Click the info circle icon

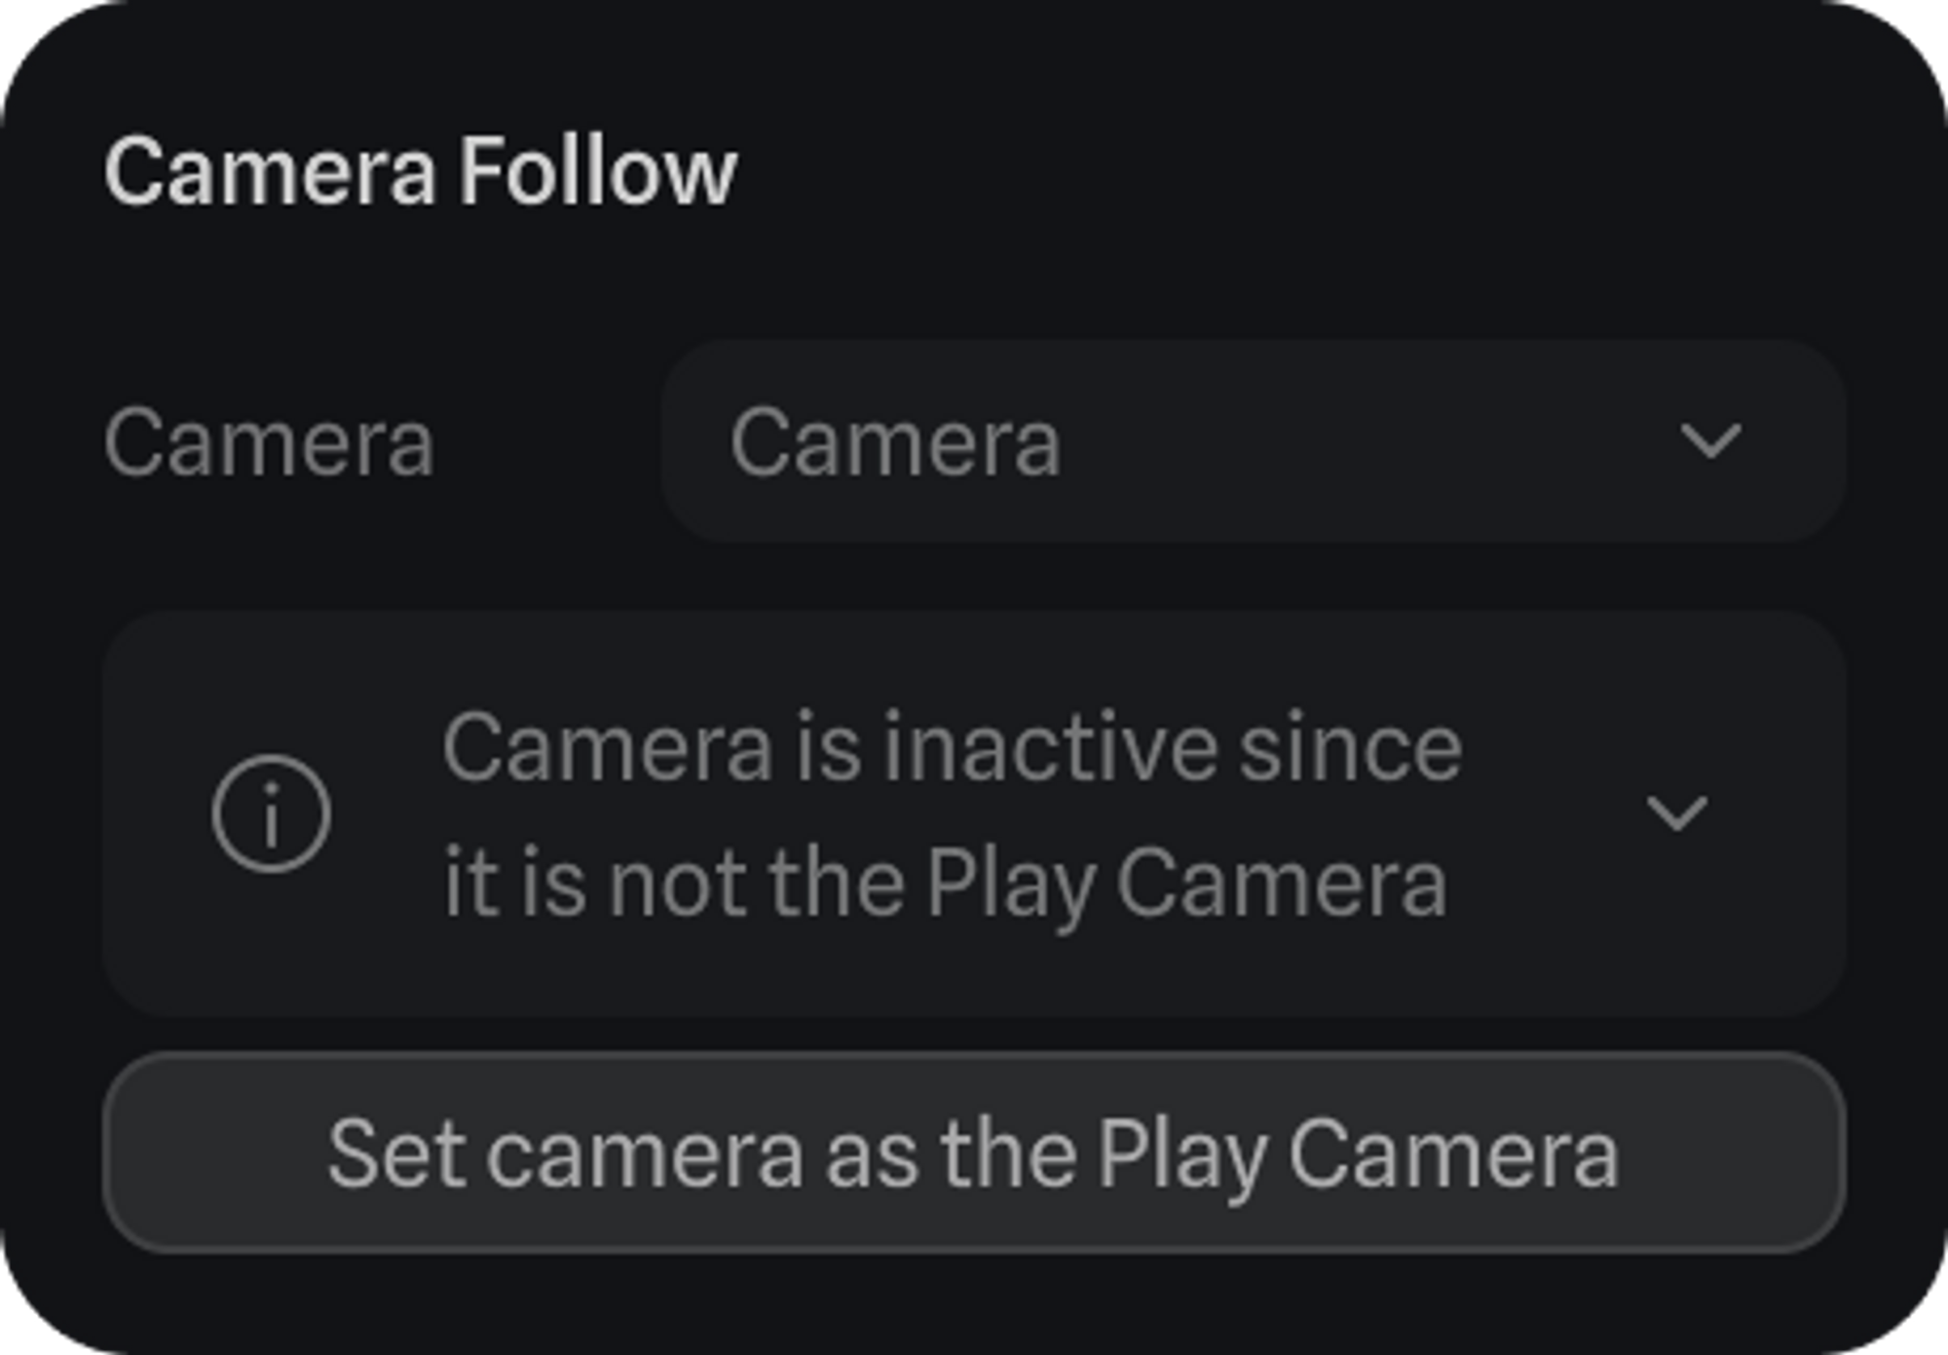271,813
